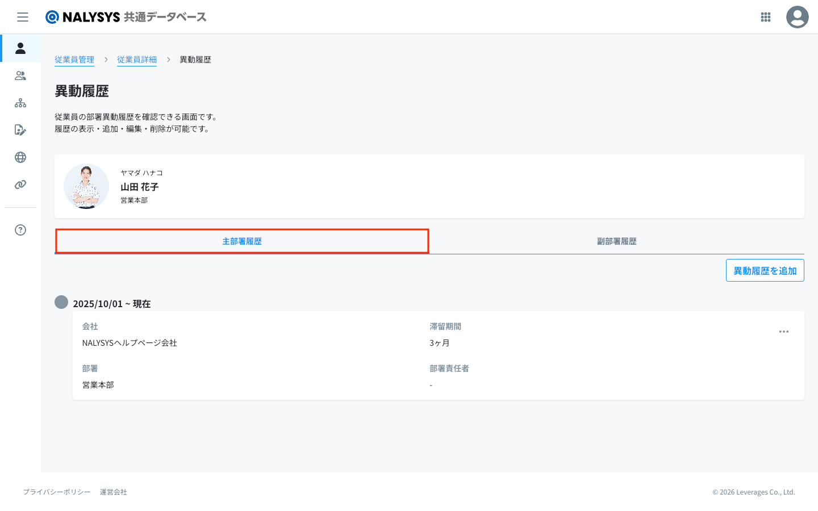Click the 異動履歴を追加 button

765,271
